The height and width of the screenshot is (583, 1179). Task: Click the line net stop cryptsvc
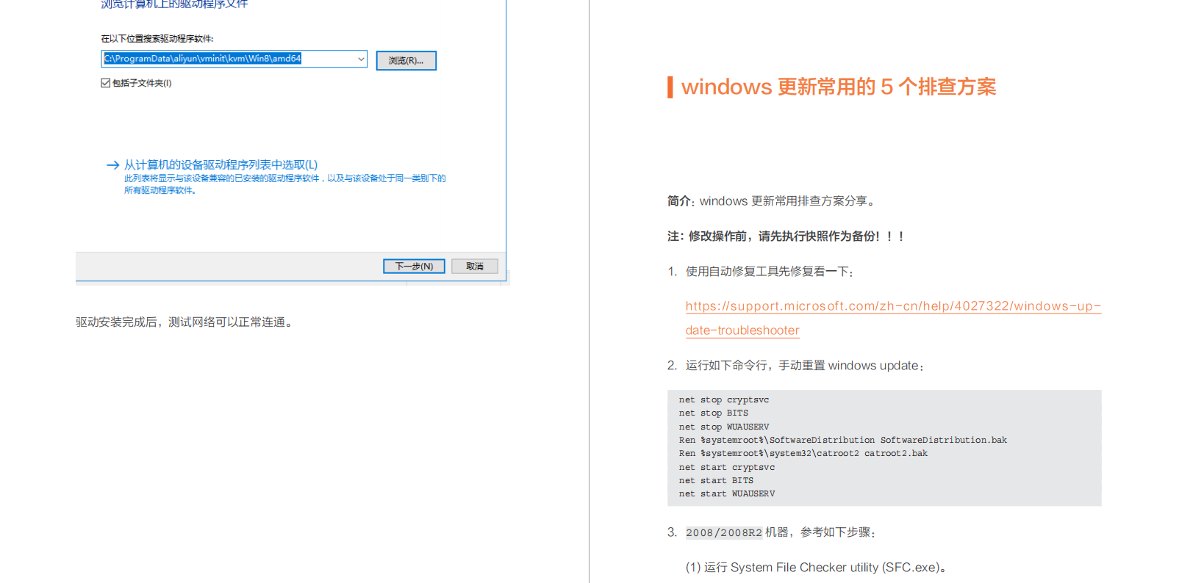pos(724,399)
